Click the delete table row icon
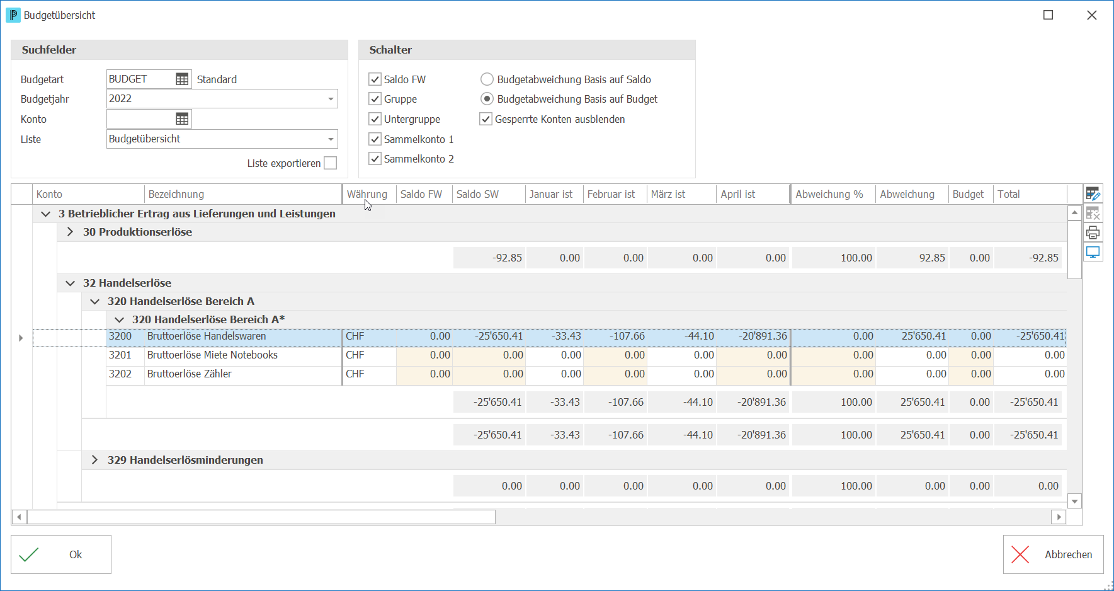1114x591 pixels. point(1093,214)
